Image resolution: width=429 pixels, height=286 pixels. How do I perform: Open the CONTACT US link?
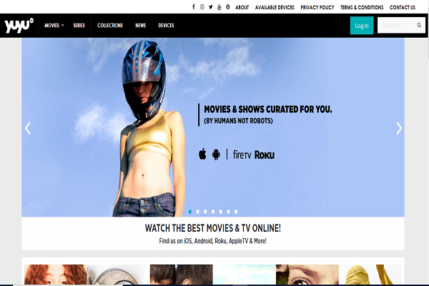403,7
